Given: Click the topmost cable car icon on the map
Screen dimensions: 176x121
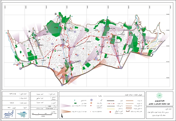Looking at the screenshot, I should [55, 14].
